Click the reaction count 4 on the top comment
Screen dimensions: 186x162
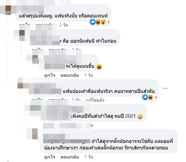tap(108, 22)
